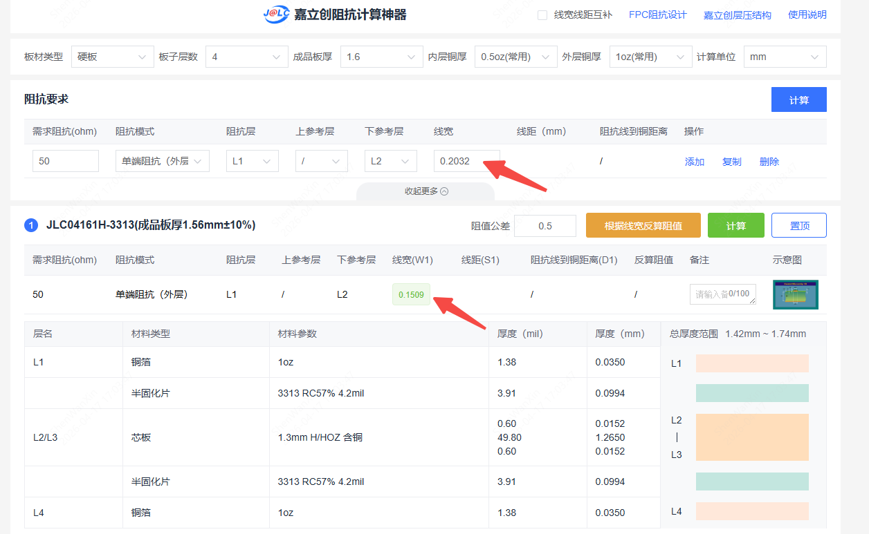Open the 成品板厚 dropdown
The width and height of the screenshot is (869, 534).
[x=382, y=57]
